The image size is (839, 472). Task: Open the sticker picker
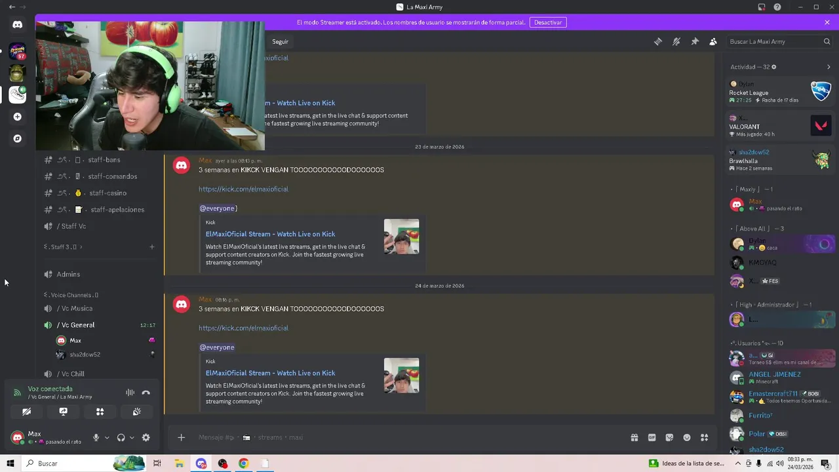(x=669, y=437)
